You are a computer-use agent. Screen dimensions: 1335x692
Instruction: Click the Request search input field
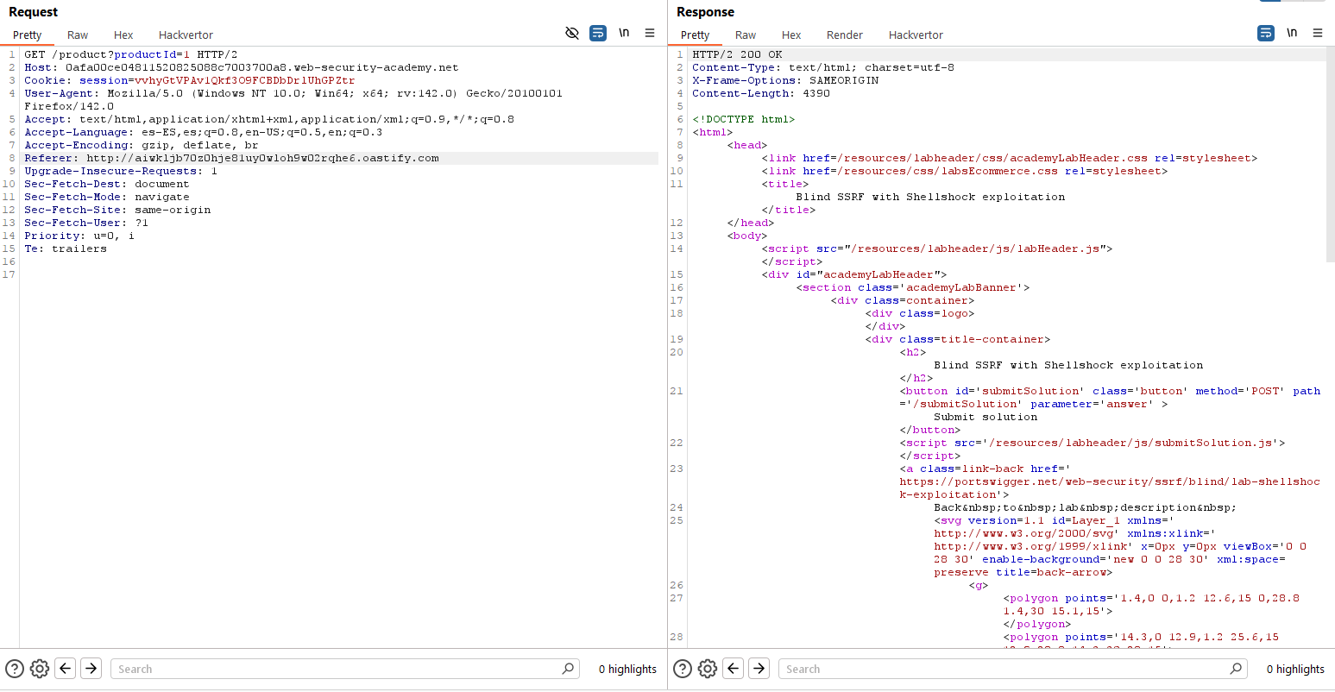click(x=337, y=669)
